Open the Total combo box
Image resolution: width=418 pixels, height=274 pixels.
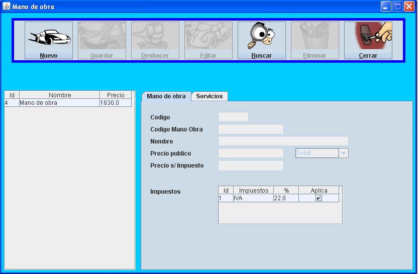click(317, 154)
